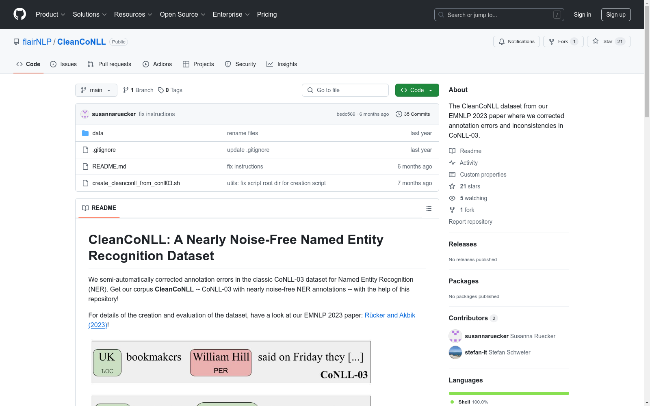Open the Projects tab
Image resolution: width=650 pixels, height=406 pixels.
(198, 64)
